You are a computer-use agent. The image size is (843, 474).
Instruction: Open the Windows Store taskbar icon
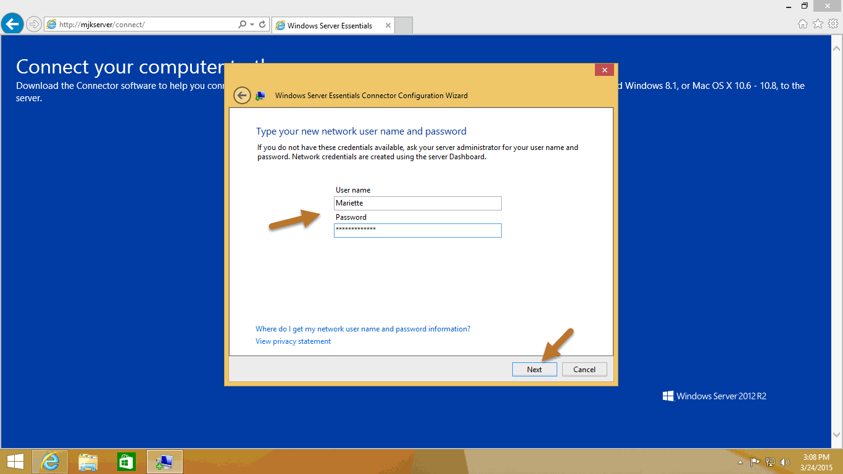[x=127, y=462]
